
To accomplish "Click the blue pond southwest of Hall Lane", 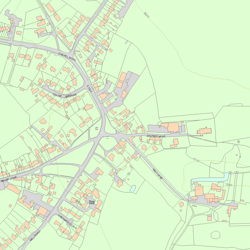I will tap(133, 189).
